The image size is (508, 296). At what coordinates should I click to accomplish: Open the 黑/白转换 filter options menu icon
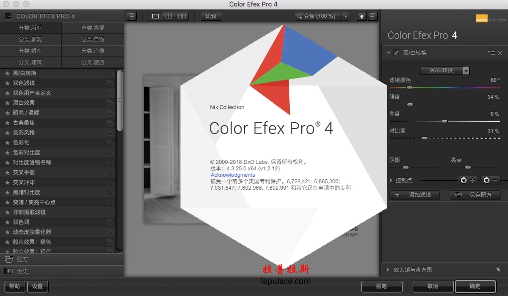pyautogui.click(x=492, y=53)
